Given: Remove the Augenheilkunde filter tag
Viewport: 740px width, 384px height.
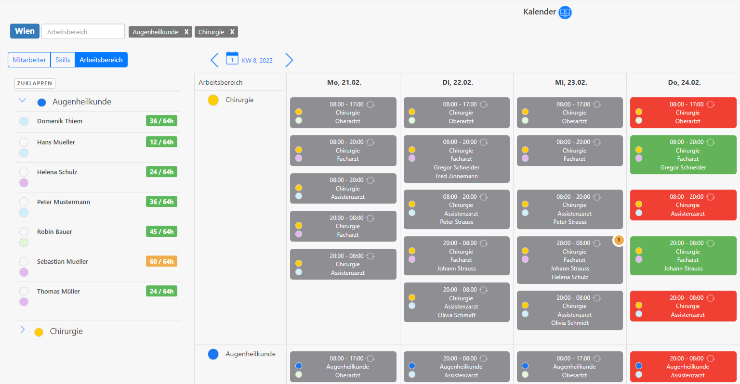Looking at the screenshot, I should [x=186, y=32].
